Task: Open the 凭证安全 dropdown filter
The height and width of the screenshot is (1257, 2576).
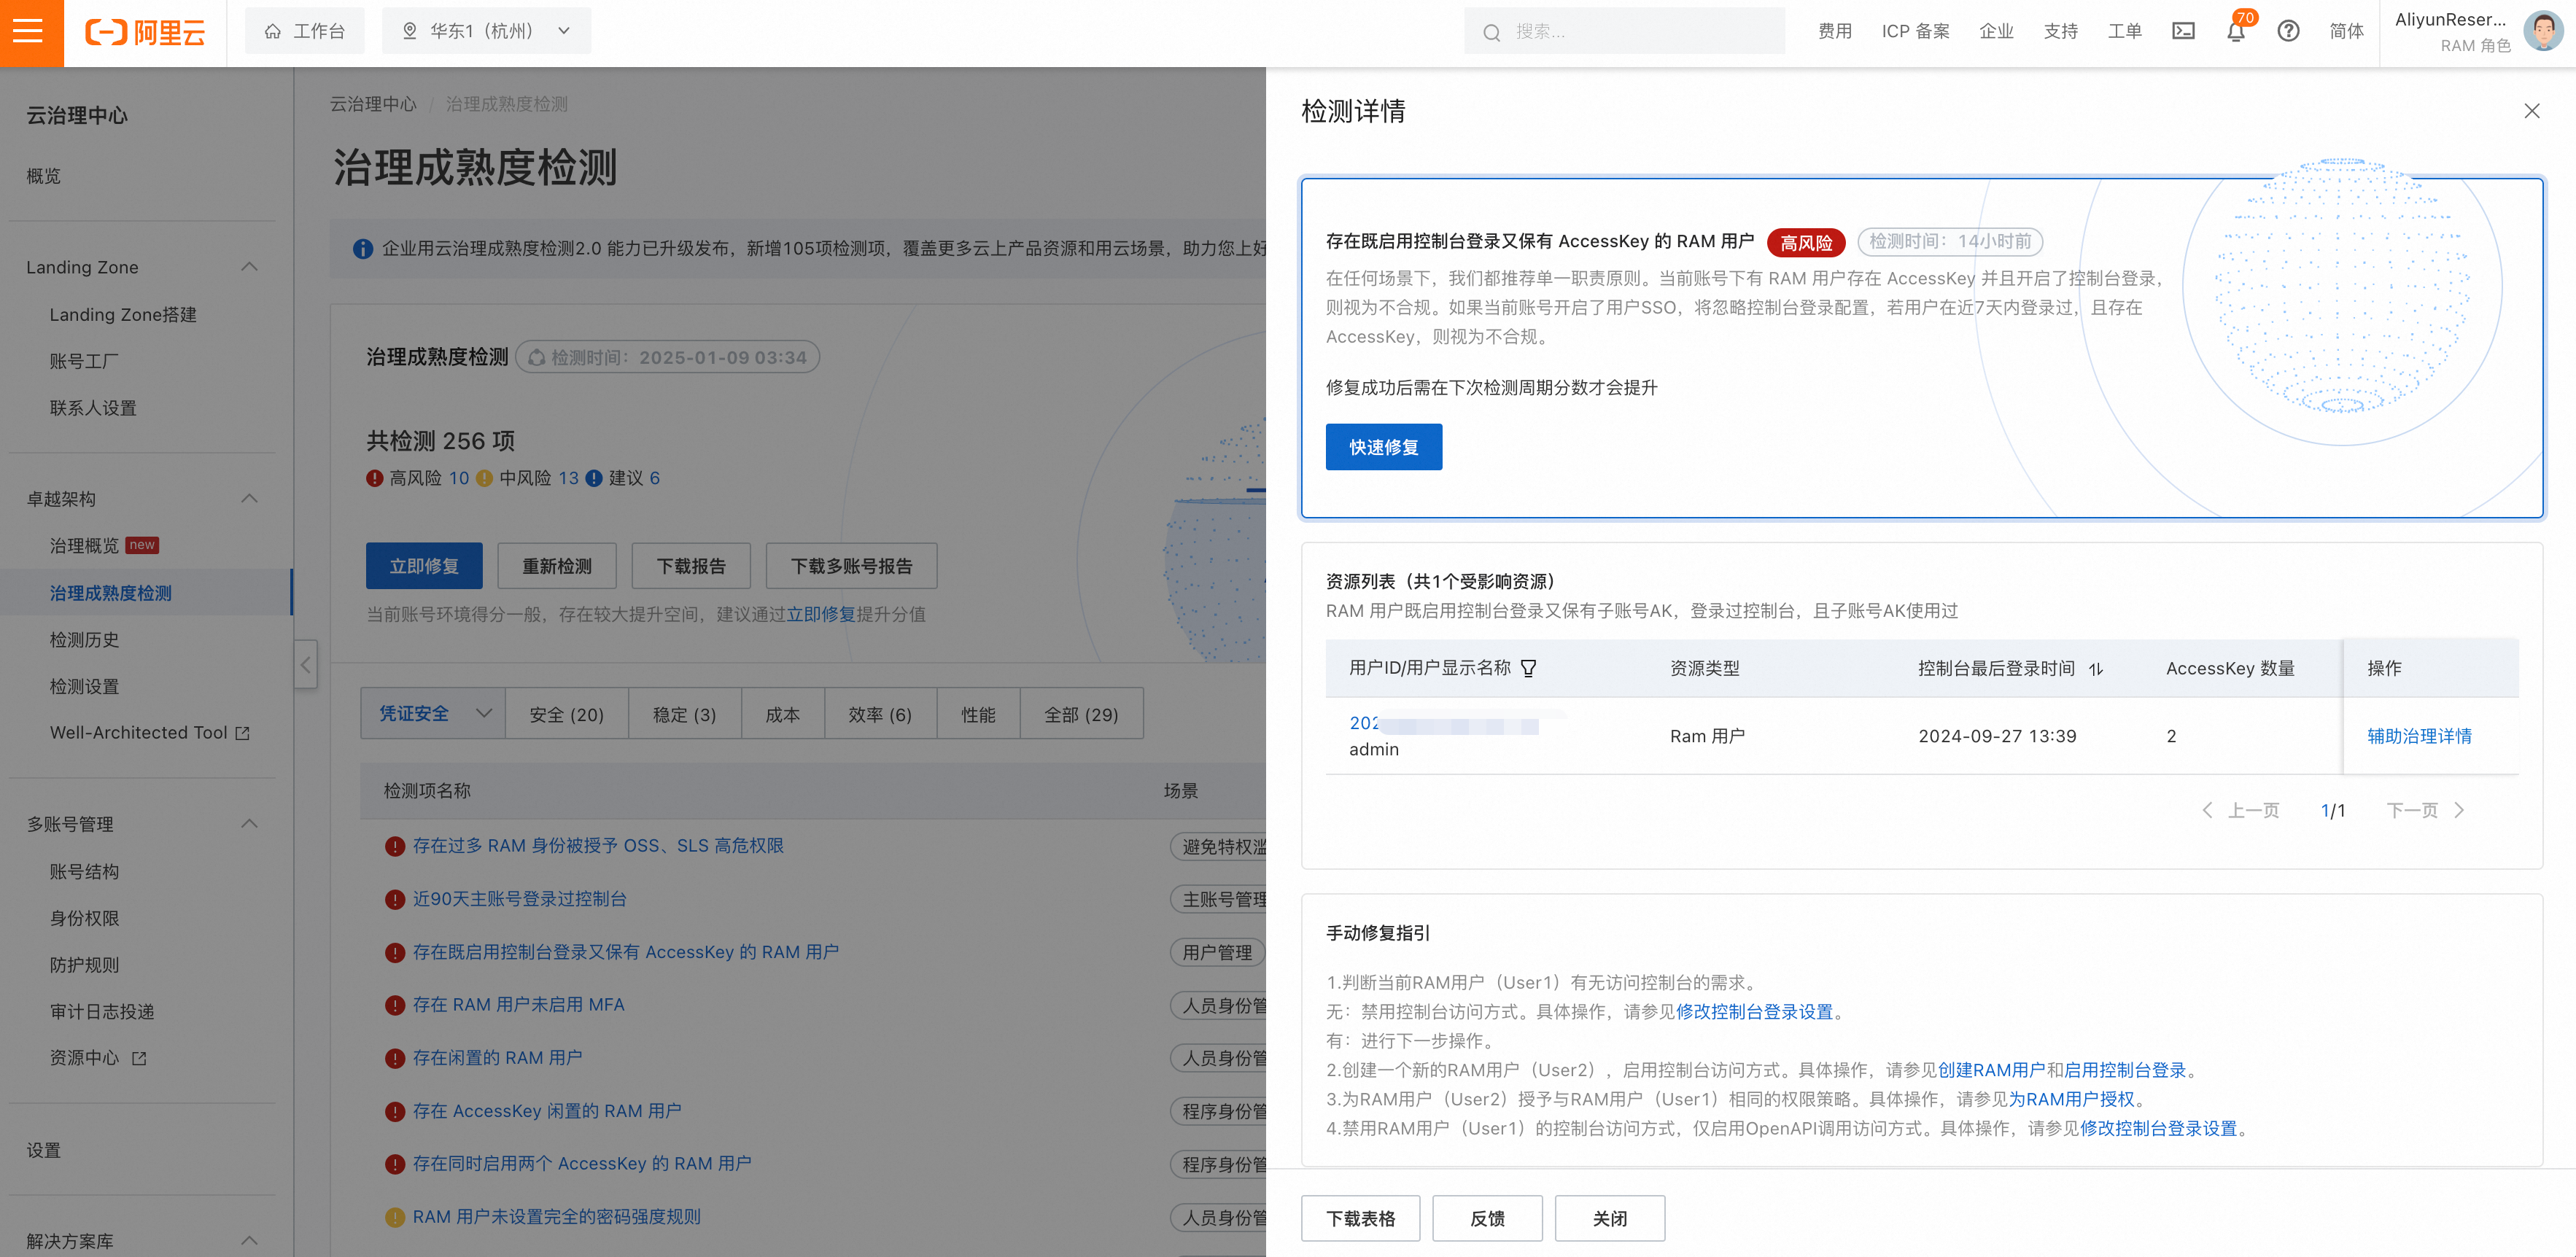Action: point(433,714)
